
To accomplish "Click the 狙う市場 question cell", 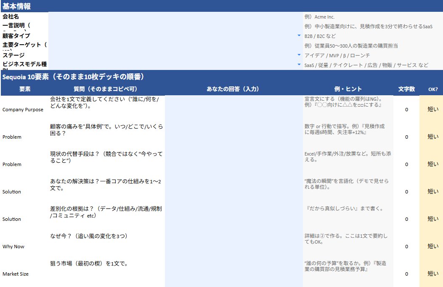I will 106,274.
